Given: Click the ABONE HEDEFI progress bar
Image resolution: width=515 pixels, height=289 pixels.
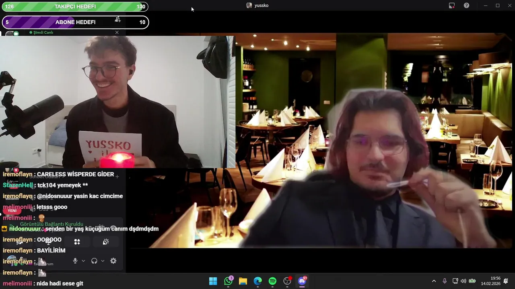Looking at the screenshot, I should [75, 22].
